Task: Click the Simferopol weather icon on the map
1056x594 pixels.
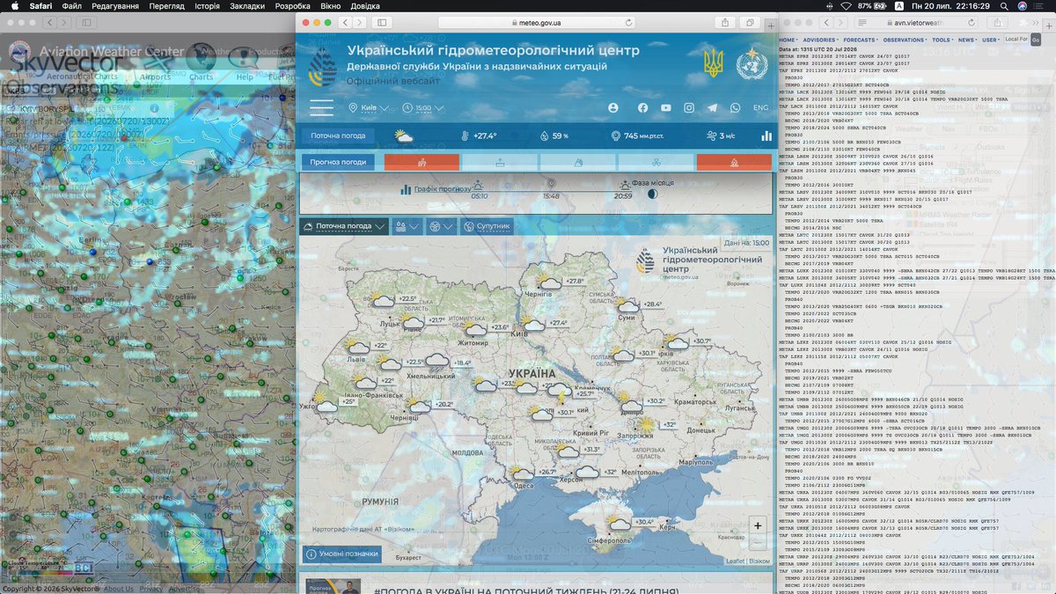Action: click(620, 524)
